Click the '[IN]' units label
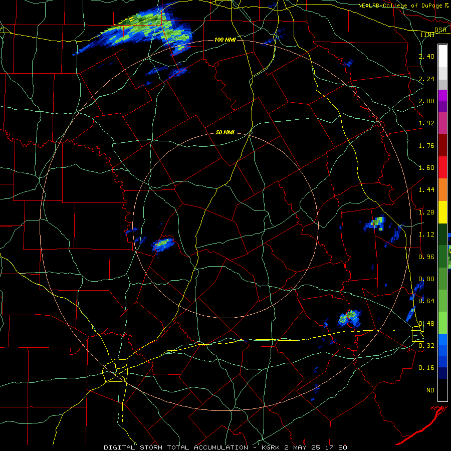The image size is (451, 451). 428,35
